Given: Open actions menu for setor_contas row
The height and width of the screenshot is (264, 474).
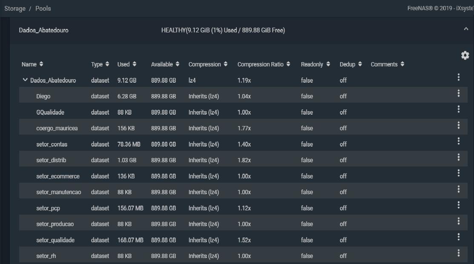Looking at the screenshot, I should [x=458, y=141].
